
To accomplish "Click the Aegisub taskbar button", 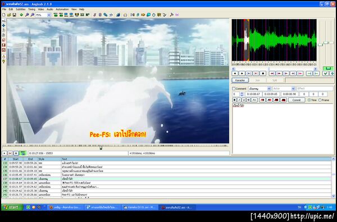I will [x=177, y=207].
